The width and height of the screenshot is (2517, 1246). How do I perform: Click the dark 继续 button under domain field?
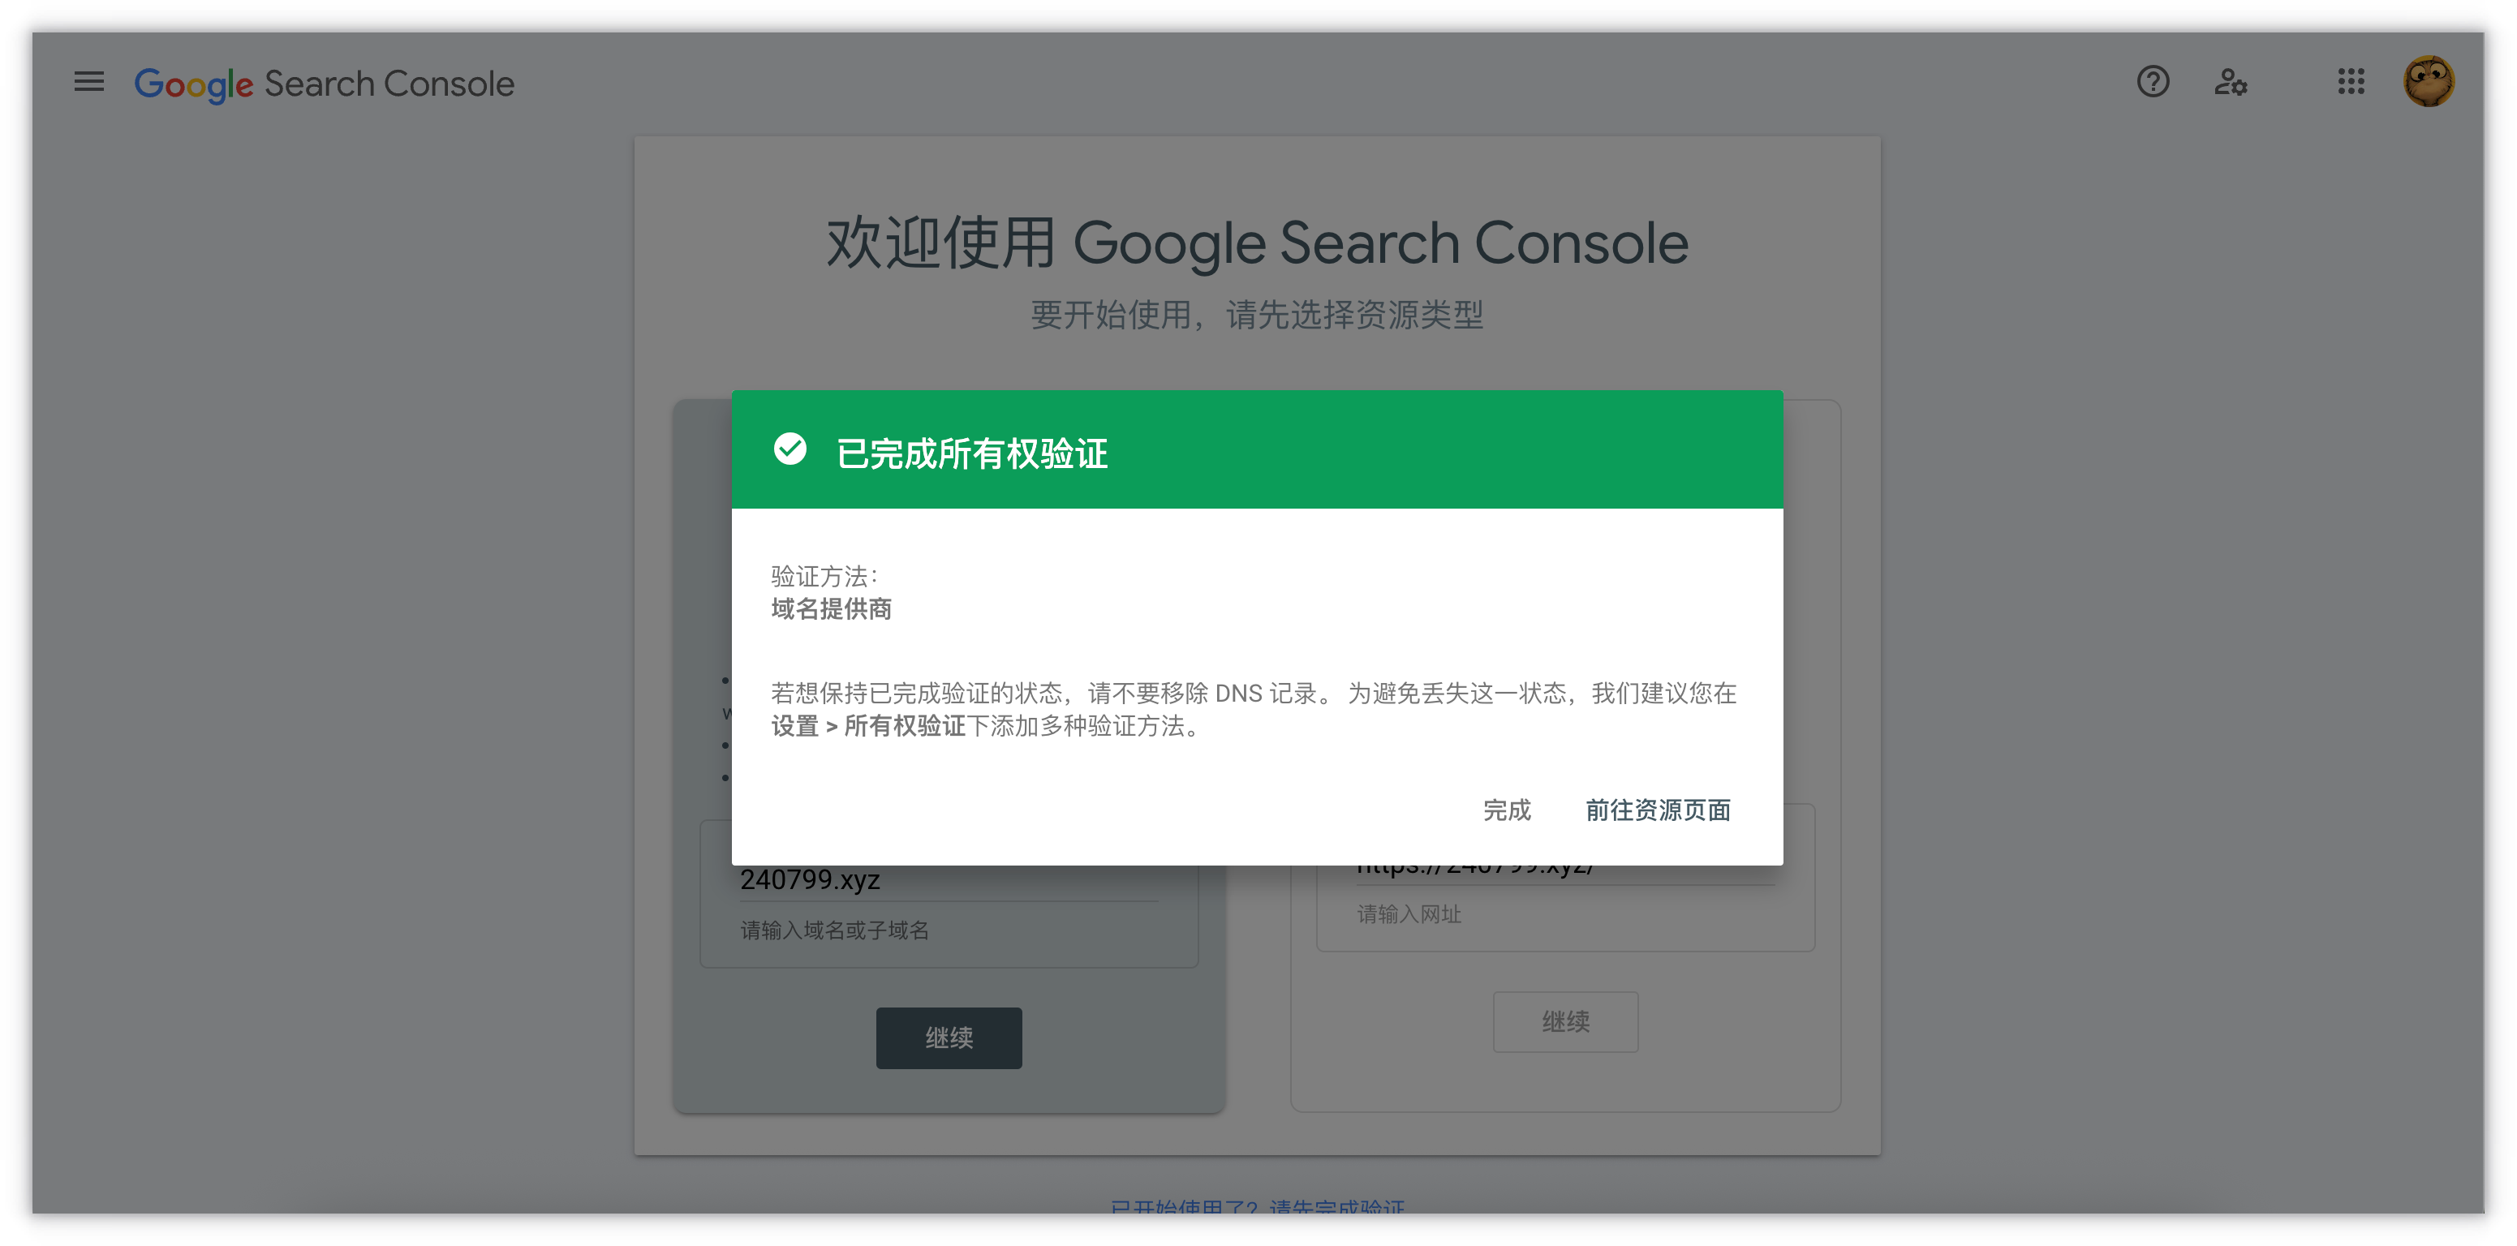948,1037
